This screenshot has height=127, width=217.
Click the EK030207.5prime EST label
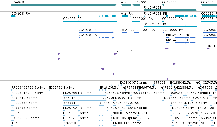coord(134,83)
